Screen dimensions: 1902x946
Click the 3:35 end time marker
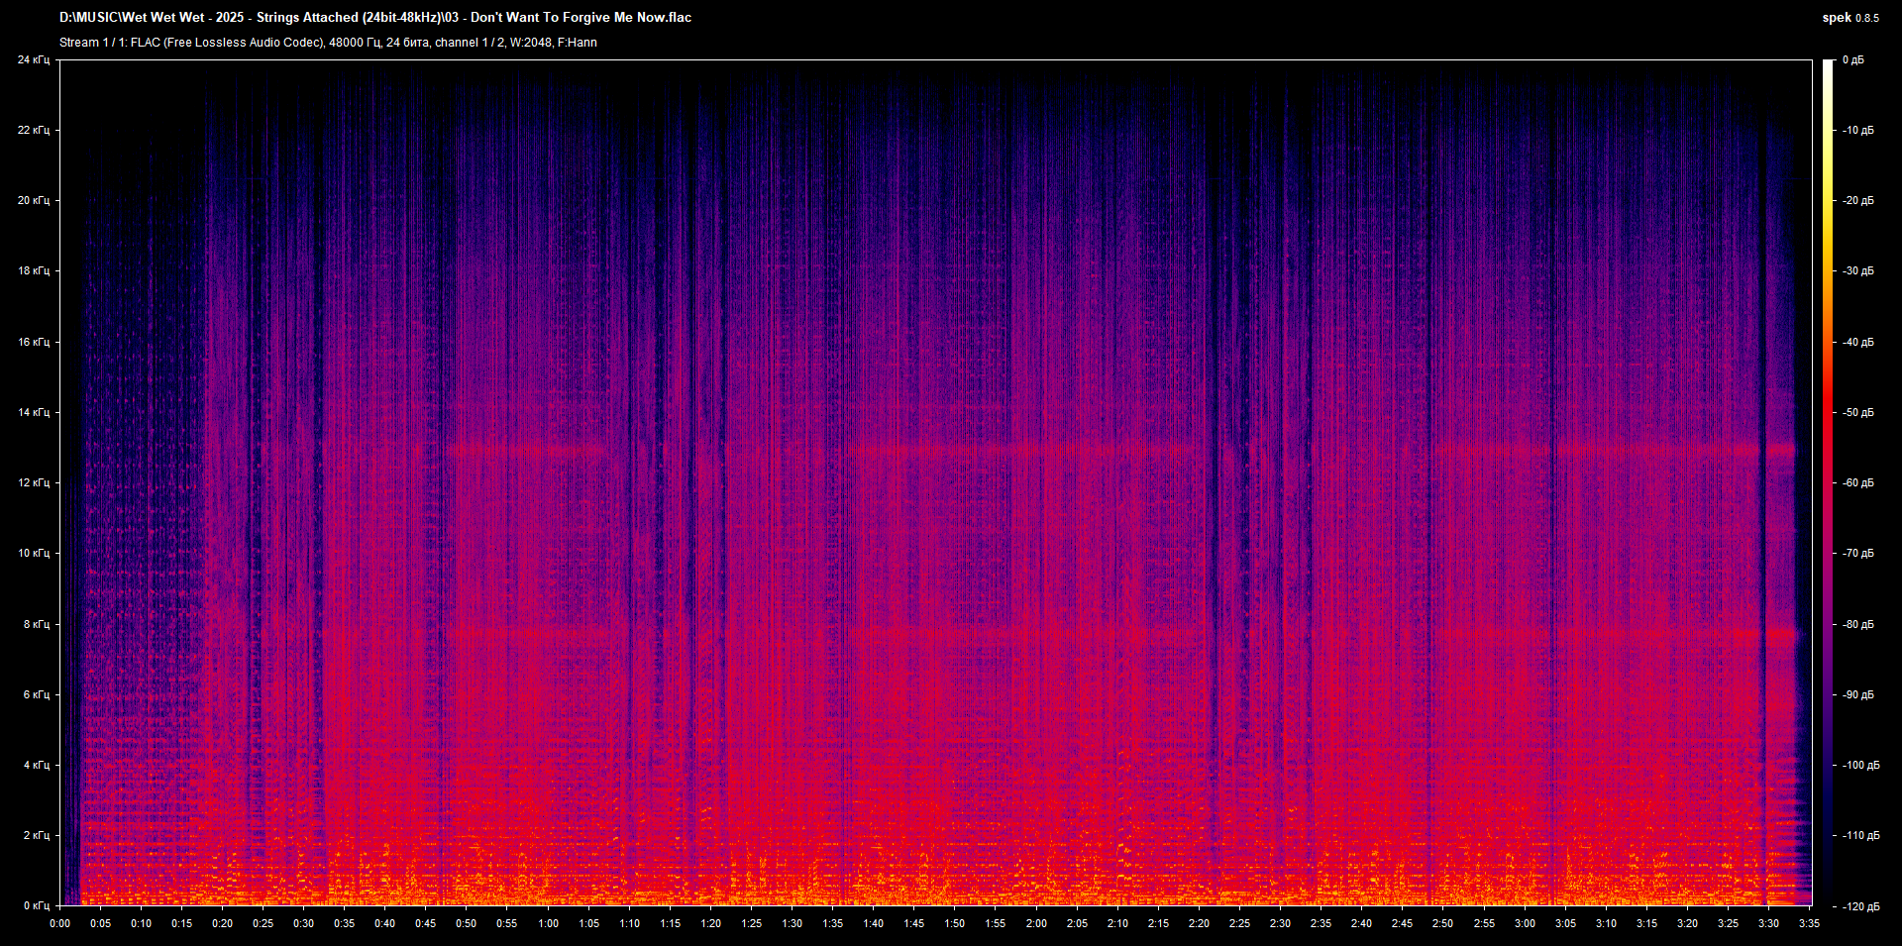tap(1809, 923)
